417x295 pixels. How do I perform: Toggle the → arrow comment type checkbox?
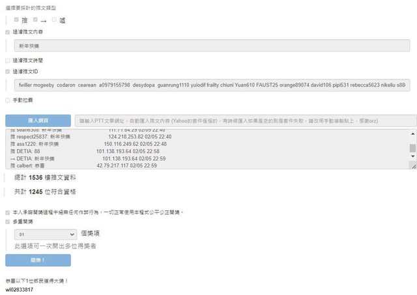pos(35,20)
